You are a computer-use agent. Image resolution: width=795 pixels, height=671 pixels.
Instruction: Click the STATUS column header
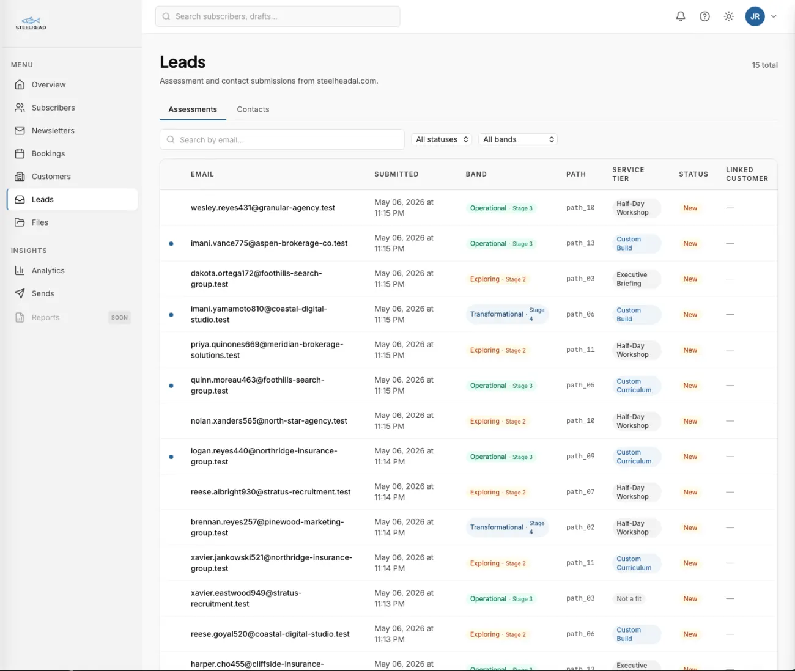click(x=693, y=174)
